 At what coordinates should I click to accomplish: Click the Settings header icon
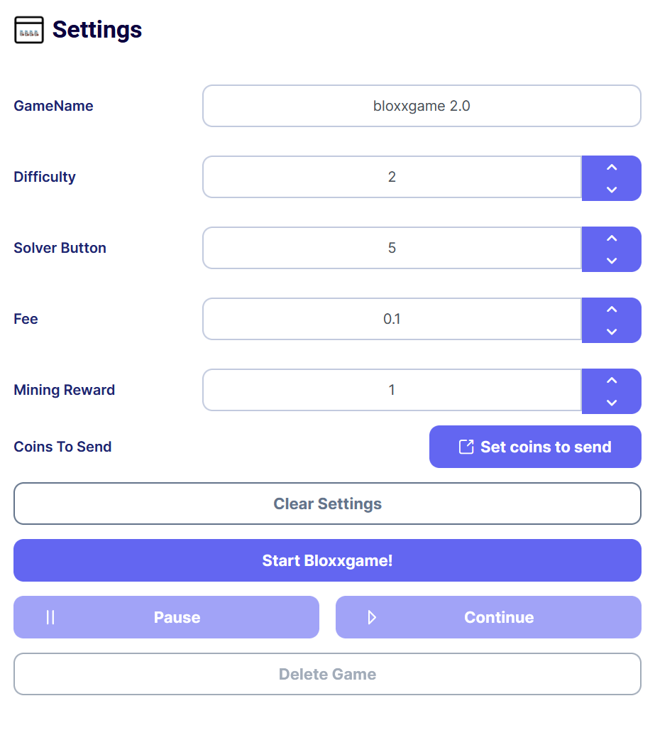(x=29, y=30)
